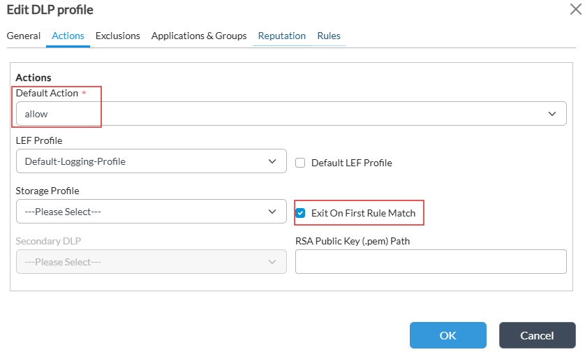The height and width of the screenshot is (352, 585).
Task: Switch to the General tab
Action: click(24, 36)
